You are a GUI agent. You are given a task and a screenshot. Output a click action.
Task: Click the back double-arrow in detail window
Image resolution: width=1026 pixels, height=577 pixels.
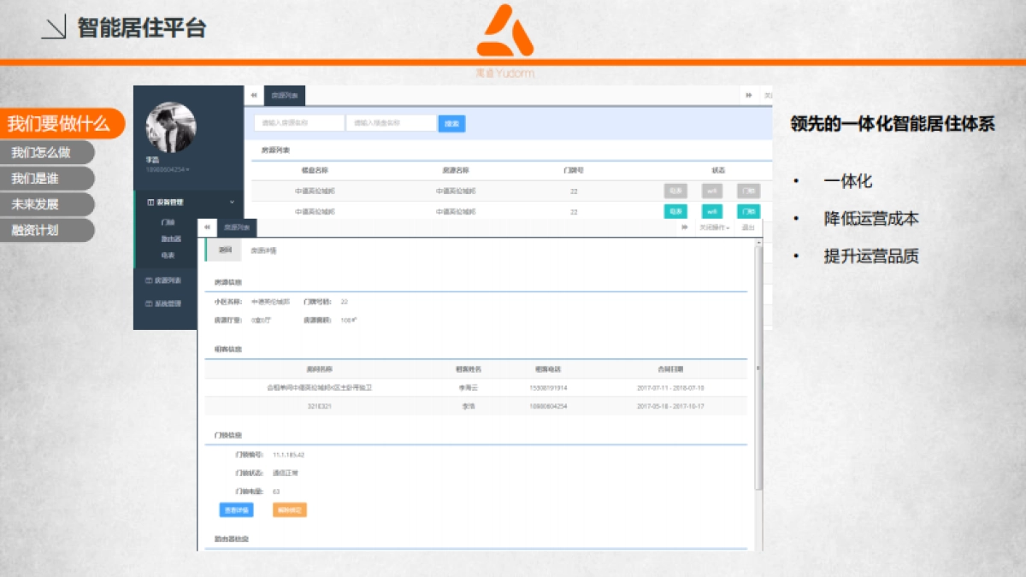[x=207, y=228]
